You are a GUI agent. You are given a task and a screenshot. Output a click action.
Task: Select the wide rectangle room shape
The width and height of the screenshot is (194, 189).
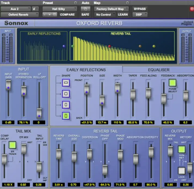point(66,83)
